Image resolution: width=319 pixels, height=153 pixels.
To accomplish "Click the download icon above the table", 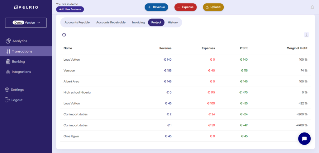I will tap(306, 35).
